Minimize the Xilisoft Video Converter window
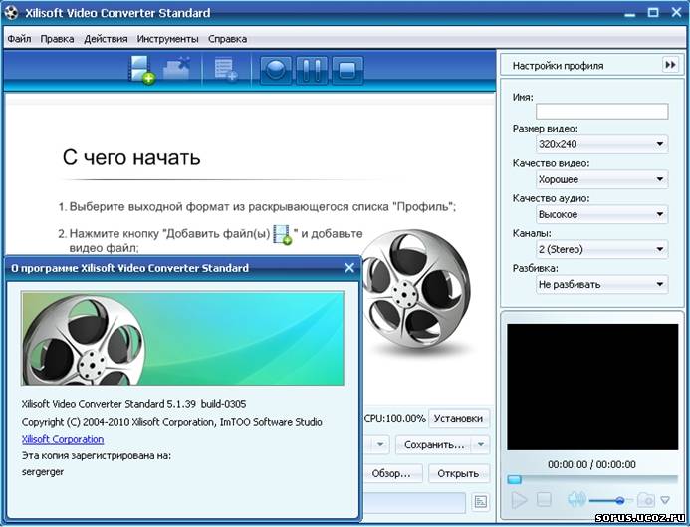 [630, 13]
